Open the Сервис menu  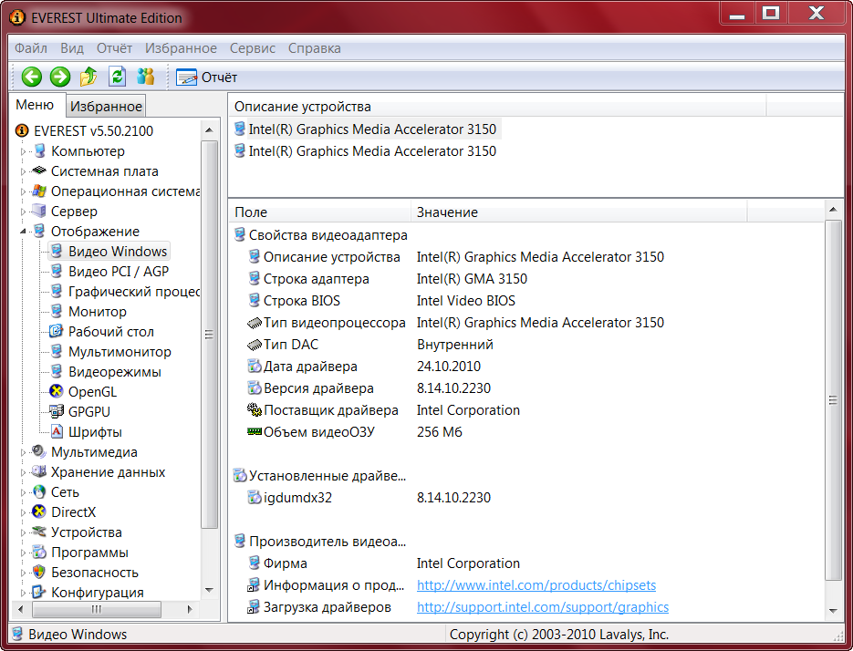253,48
